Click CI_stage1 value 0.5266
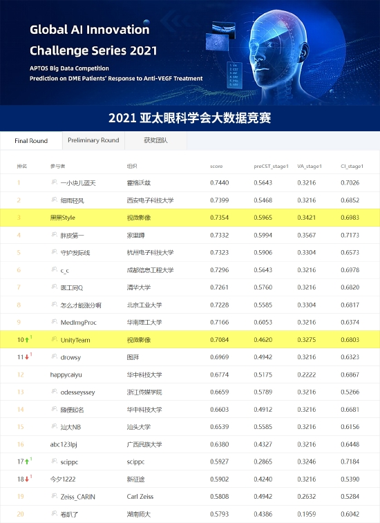This screenshot has width=380, height=523. tap(350, 392)
